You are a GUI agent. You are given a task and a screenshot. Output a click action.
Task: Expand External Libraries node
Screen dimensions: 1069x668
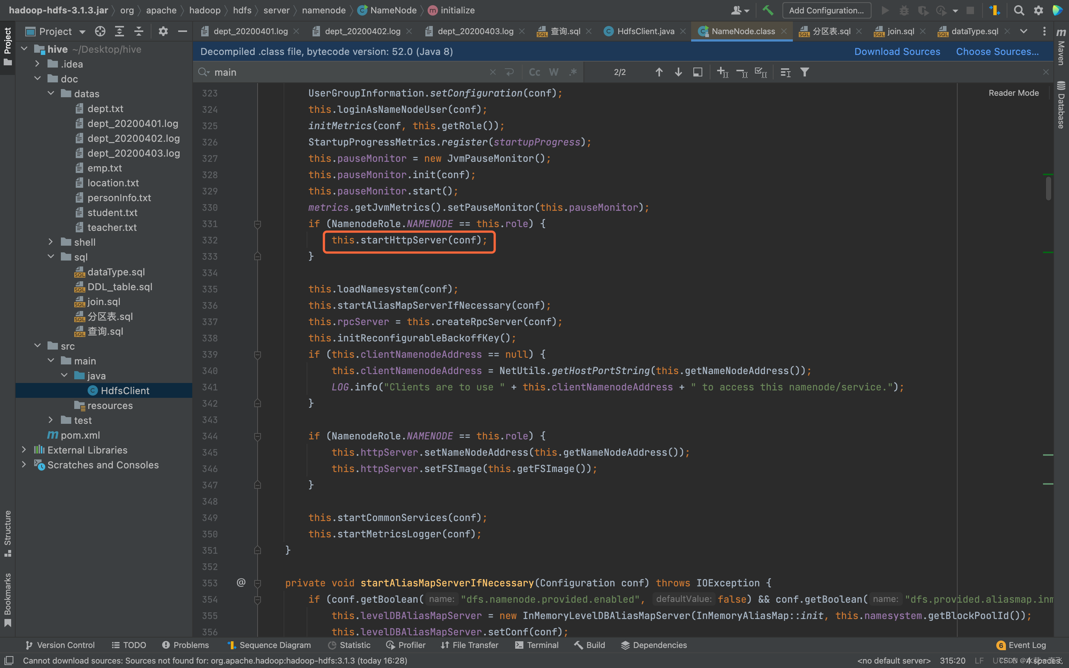pyautogui.click(x=24, y=450)
